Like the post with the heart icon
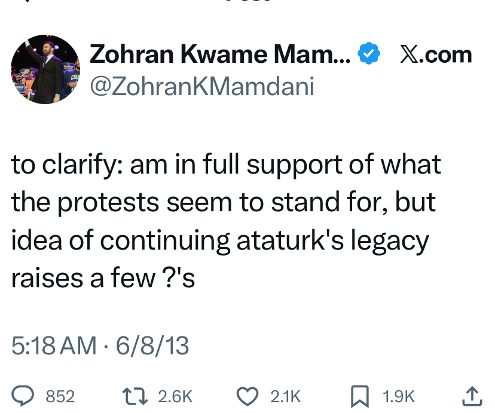 click(246, 396)
